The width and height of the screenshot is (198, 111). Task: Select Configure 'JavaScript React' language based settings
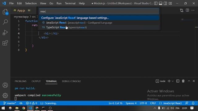point(99,18)
